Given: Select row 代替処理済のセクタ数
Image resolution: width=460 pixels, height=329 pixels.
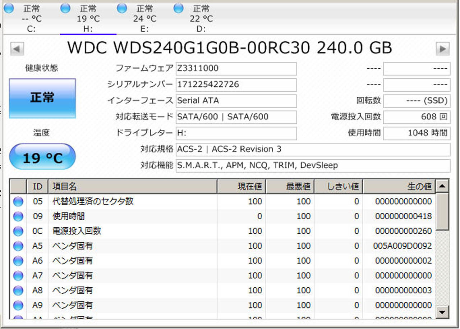Looking at the screenshot, I should pyautogui.click(x=223, y=202).
